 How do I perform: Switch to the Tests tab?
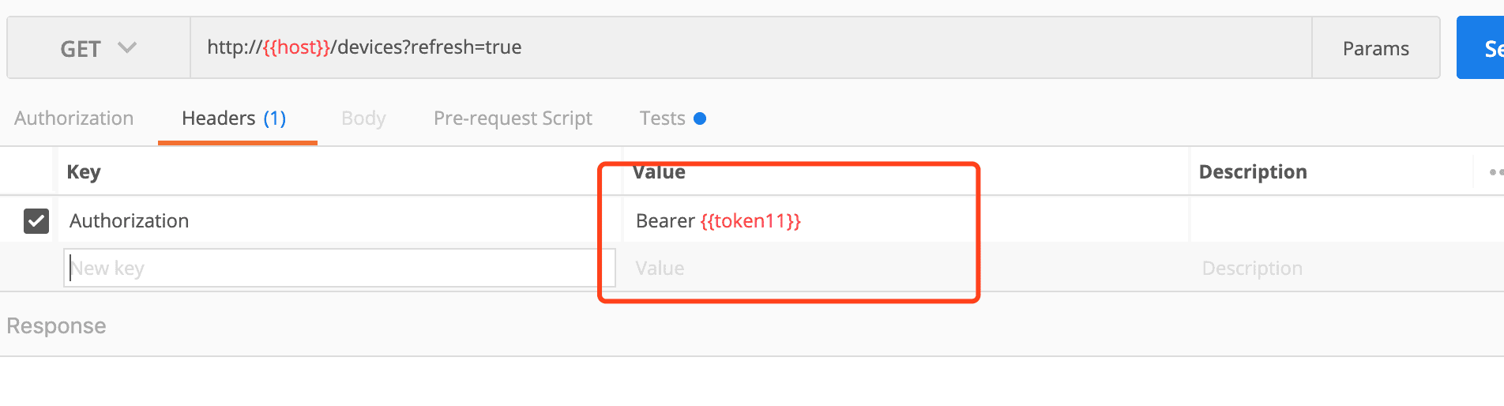672,118
